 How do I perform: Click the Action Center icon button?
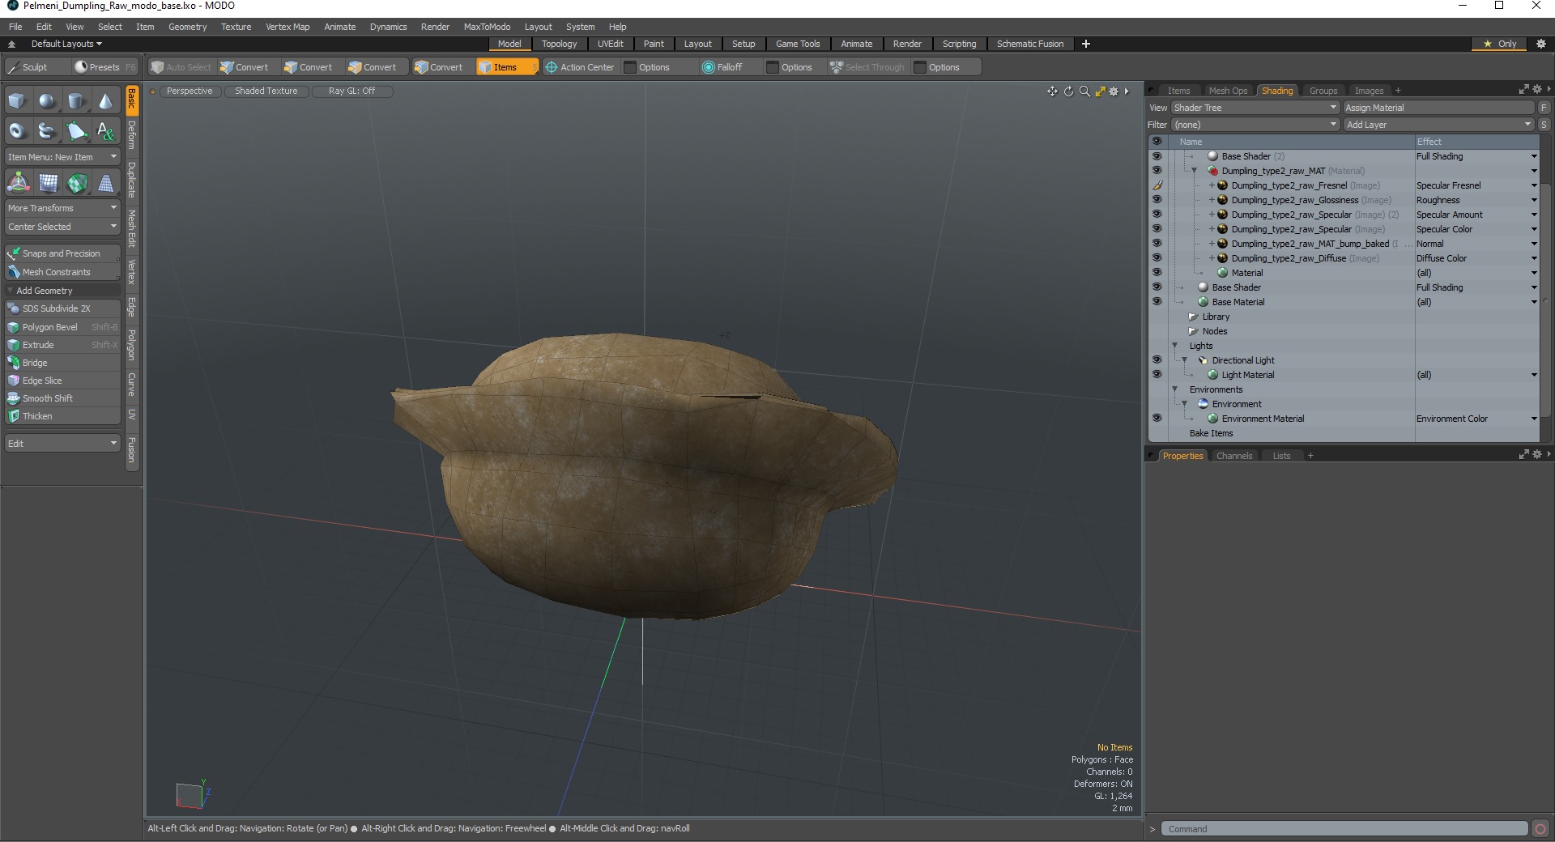[x=580, y=67]
